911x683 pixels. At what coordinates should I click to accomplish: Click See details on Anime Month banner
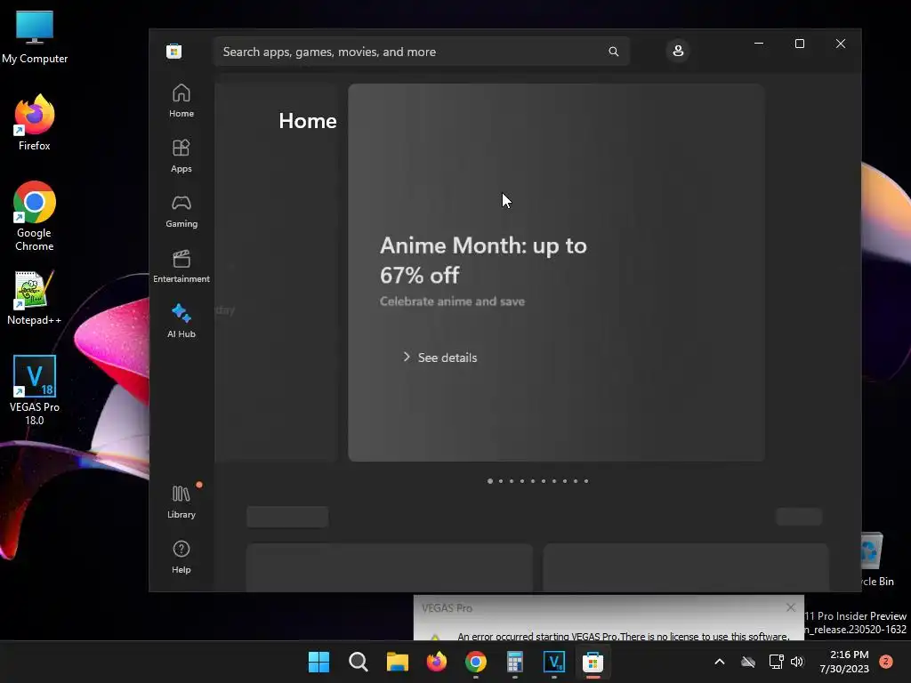[x=439, y=358]
